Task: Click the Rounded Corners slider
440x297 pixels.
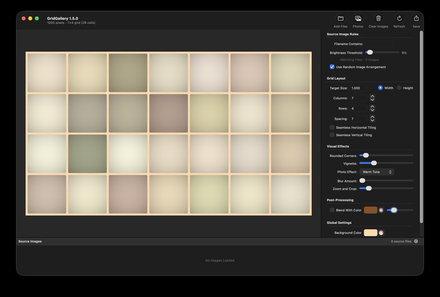Action: (x=386, y=155)
